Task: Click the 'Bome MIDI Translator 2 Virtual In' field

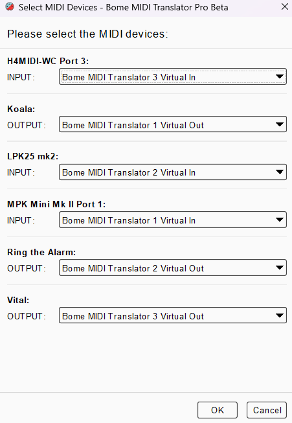Action: click(173, 172)
